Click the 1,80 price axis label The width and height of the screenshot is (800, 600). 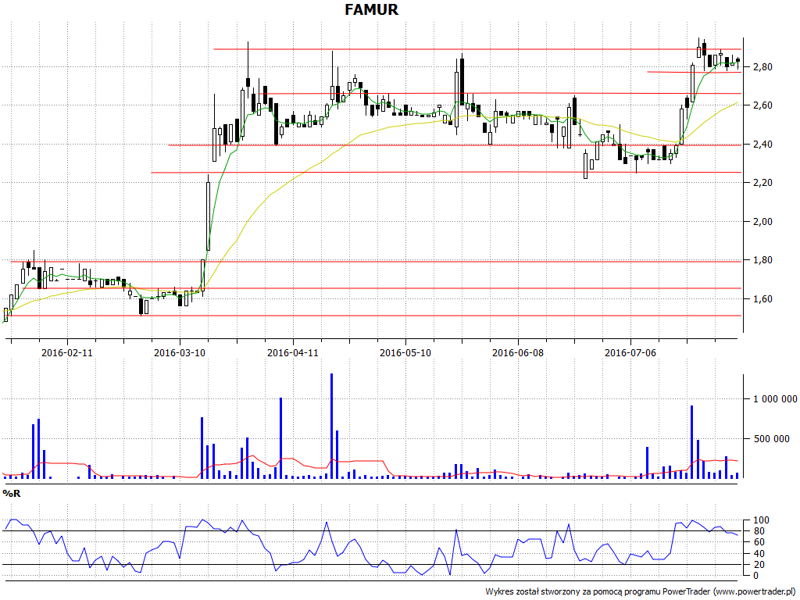(x=762, y=260)
